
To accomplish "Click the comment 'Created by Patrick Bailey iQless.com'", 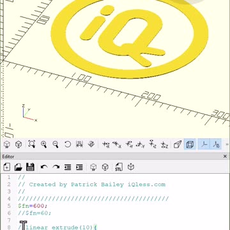I will [x=97, y=185].
